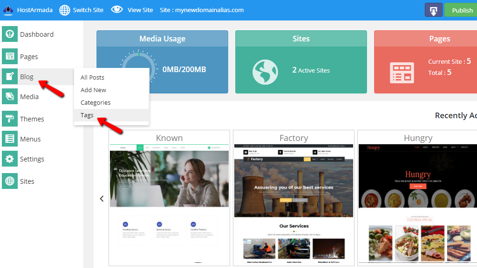Click the Switch Site link

[82, 10]
